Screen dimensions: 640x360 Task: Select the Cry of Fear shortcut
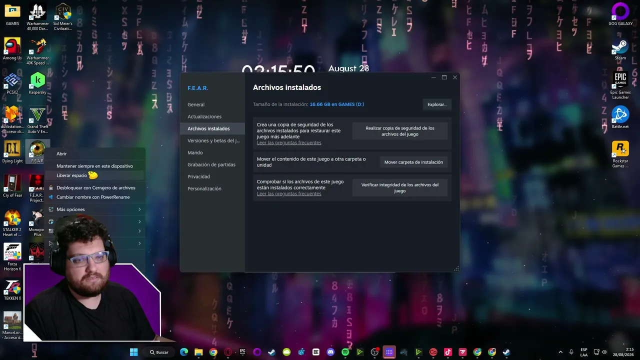[12, 186]
